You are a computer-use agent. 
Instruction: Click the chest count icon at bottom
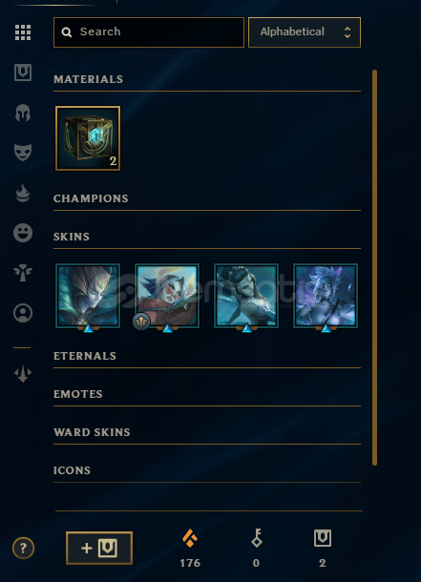pyautogui.click(x=323, y=538)
